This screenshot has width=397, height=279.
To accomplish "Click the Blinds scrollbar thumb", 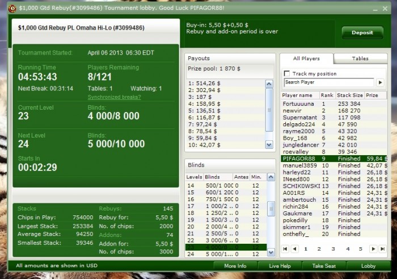I will (x=271, y=209).
